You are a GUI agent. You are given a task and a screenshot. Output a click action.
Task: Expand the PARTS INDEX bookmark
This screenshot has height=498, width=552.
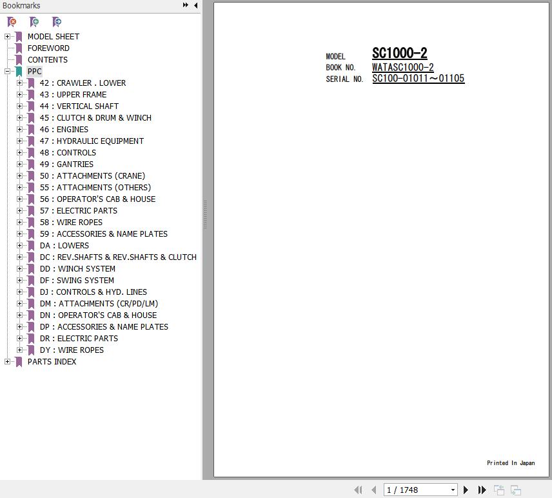click(7, 361)
